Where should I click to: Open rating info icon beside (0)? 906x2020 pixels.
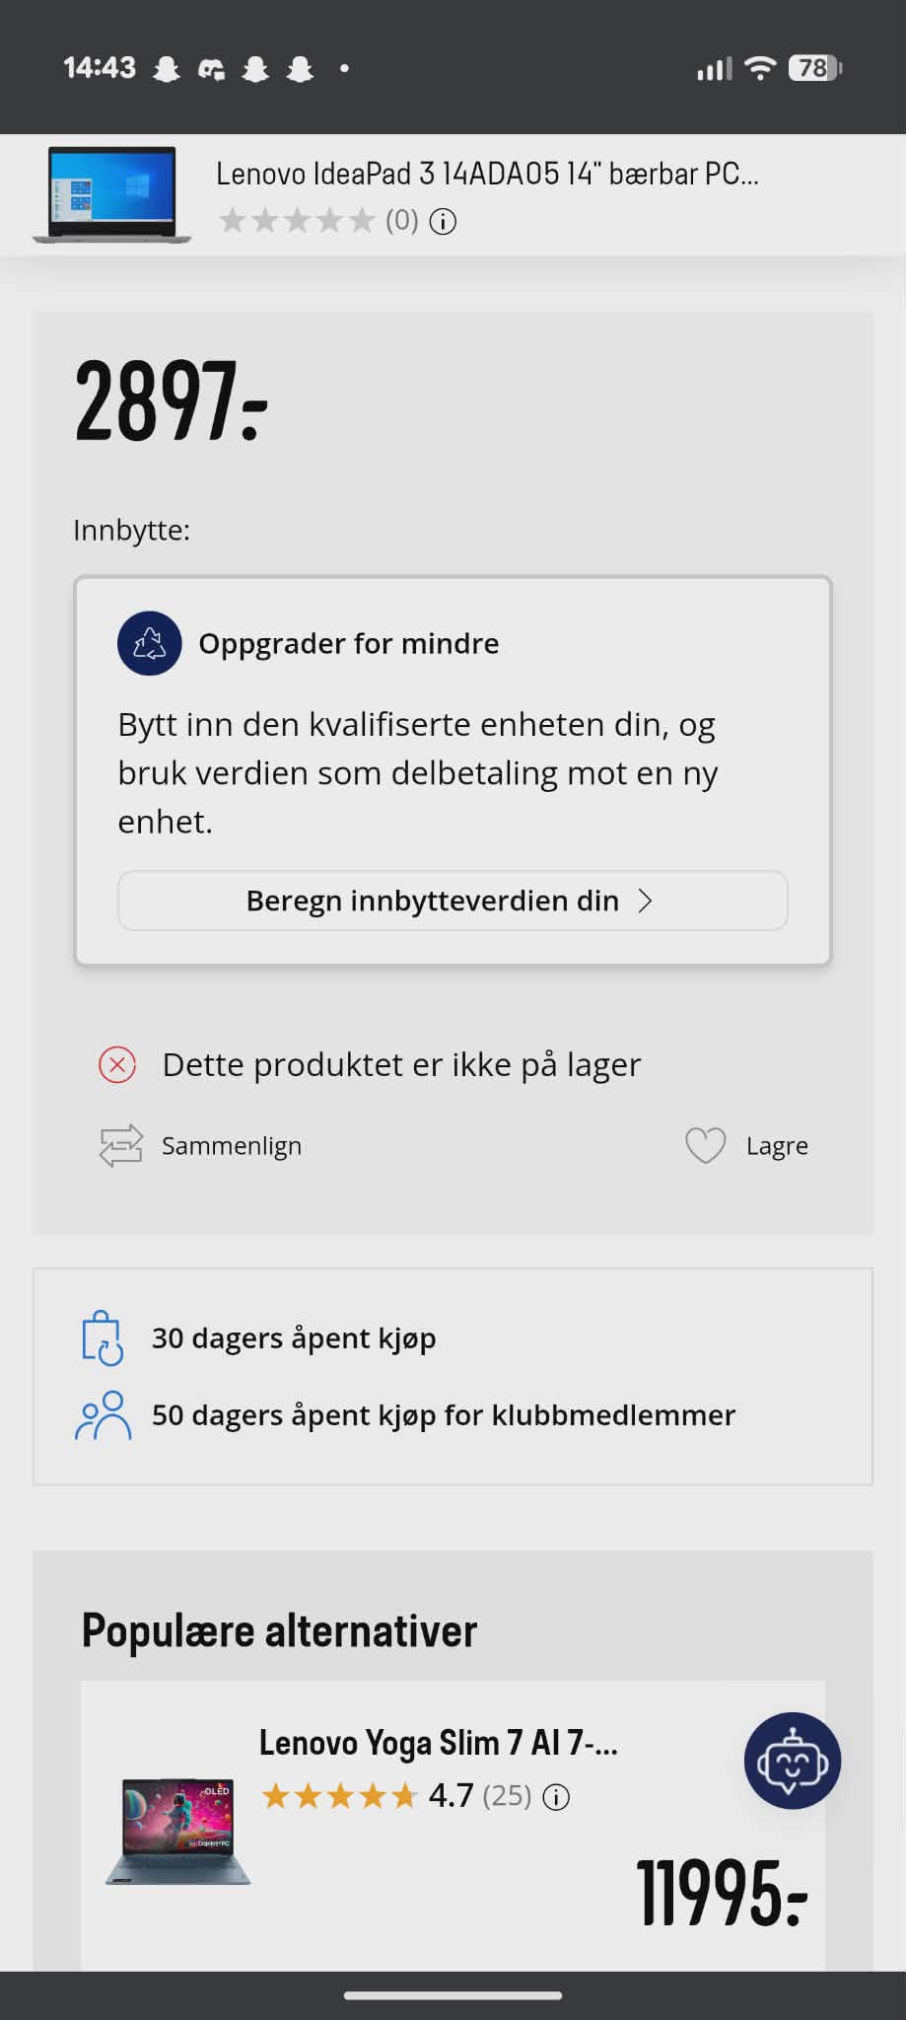coord(444,222)
